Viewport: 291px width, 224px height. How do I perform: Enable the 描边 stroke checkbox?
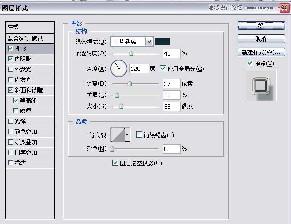10,163
